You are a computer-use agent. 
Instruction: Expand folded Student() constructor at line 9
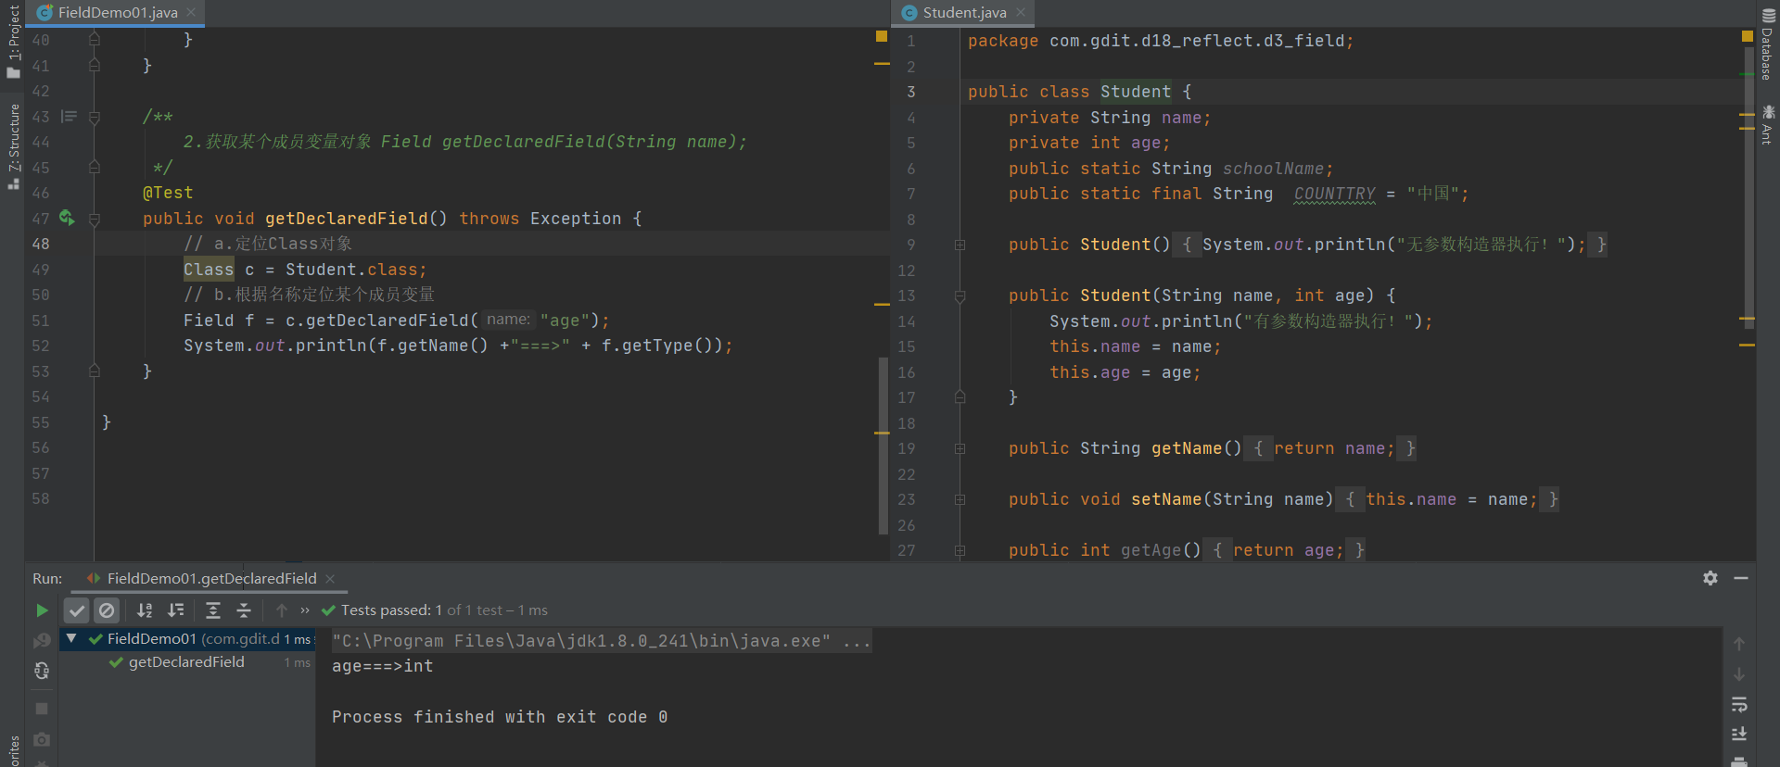click(x=960, y=245)
